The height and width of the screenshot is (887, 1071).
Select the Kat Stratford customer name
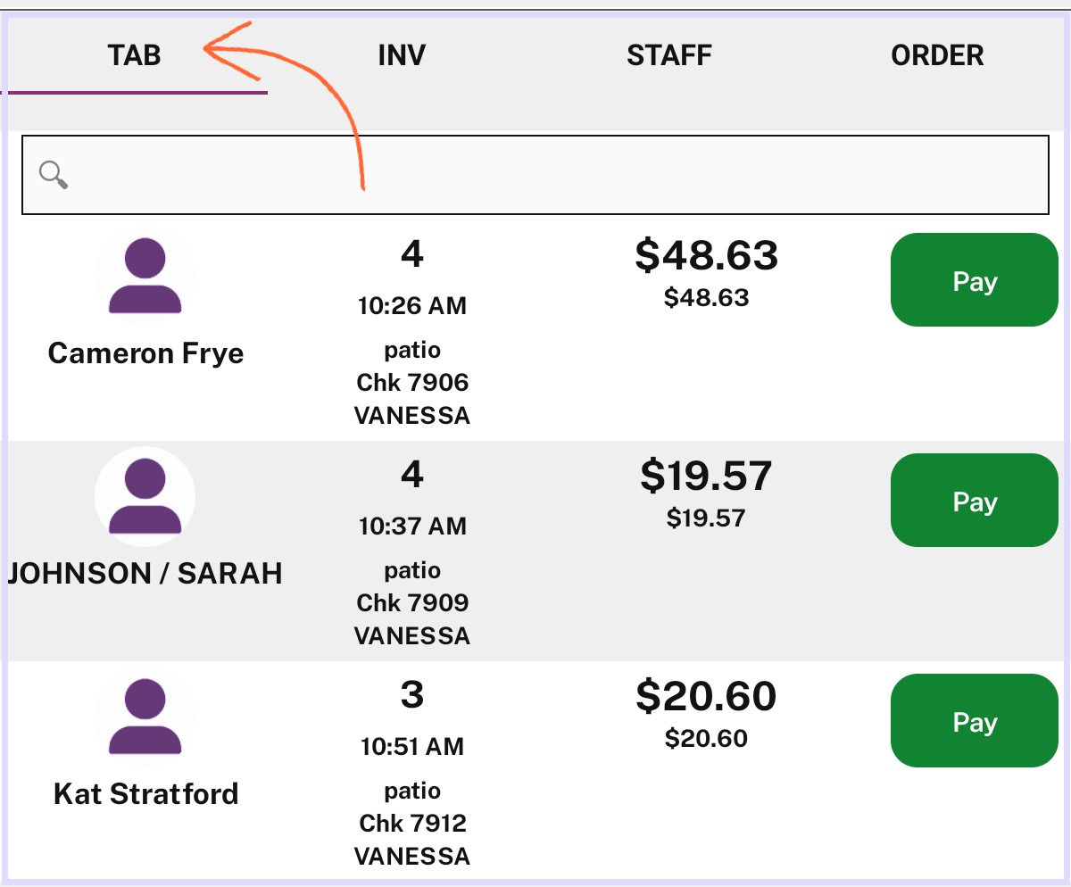145,794
